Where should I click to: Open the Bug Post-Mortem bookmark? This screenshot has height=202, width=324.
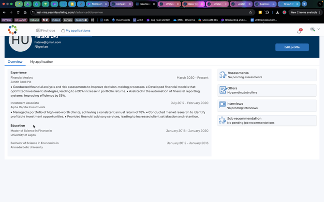click(x=160, y=20)
